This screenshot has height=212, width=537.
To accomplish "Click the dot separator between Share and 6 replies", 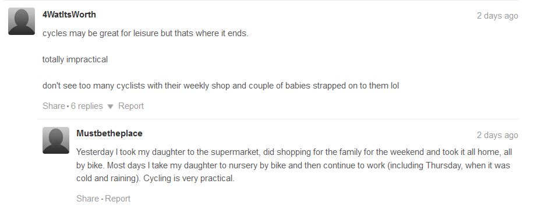I will pos(68,107).
